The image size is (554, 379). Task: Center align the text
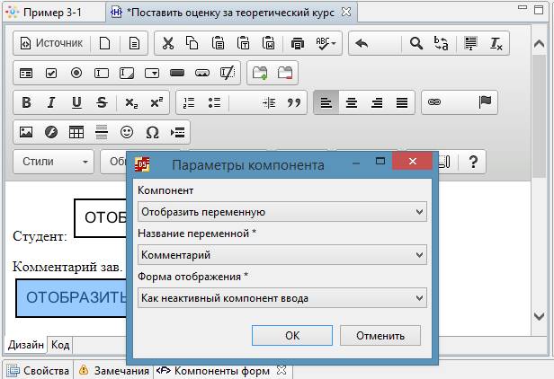coord(351,102)
